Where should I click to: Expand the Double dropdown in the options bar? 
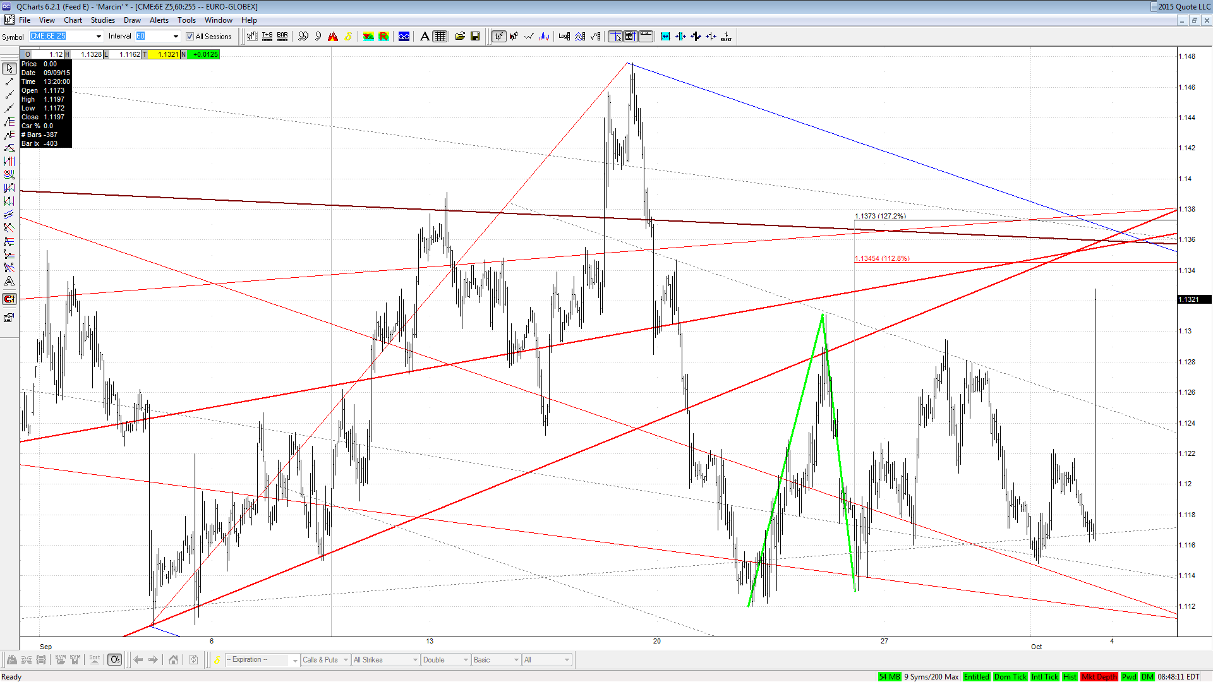coord(466,660)
